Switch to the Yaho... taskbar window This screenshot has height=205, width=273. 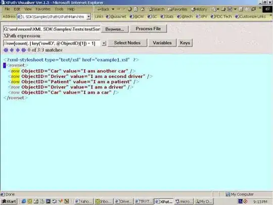[x=84, y=201]
